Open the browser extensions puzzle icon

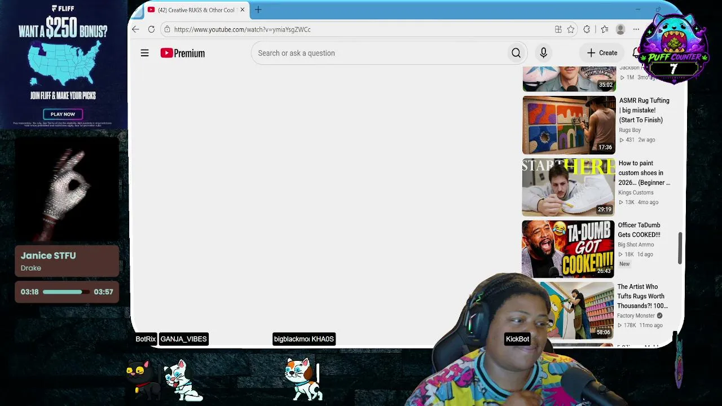(x=587, y=29)
